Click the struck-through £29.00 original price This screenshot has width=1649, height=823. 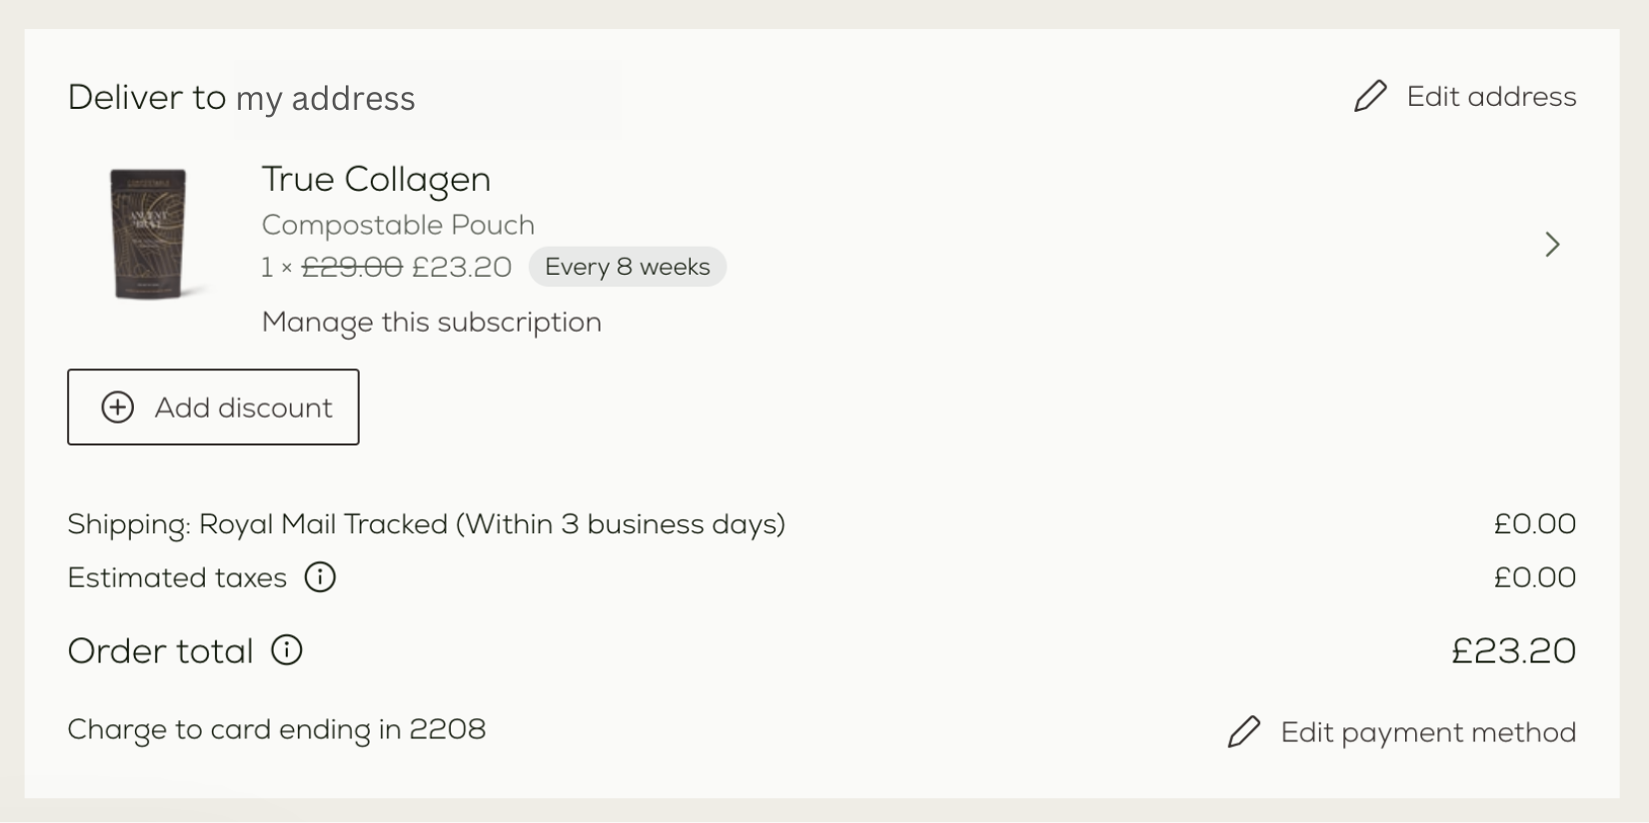pyautogui.click(x=352, y=267)
